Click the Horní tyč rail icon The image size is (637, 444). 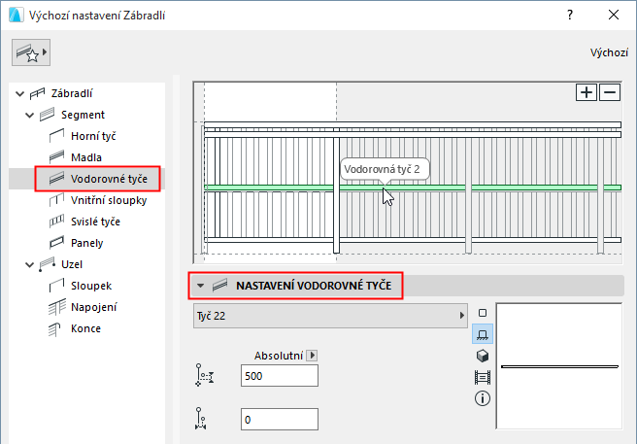[x=56, y=136]
